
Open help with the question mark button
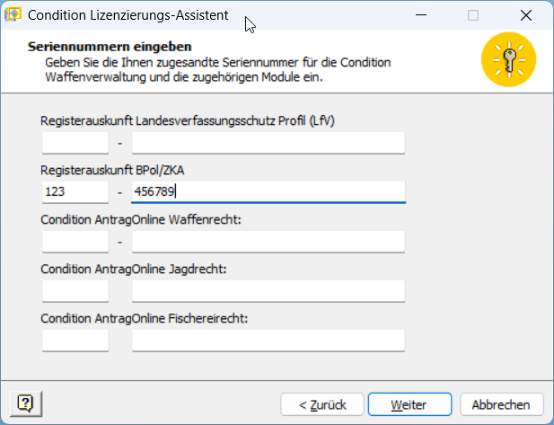(x=26, y=403)
